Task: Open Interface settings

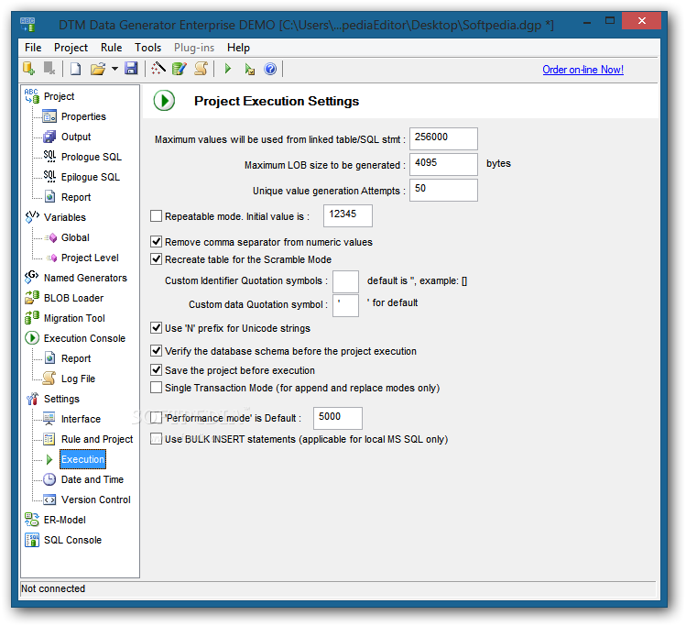Action: [x=81, y=419]
